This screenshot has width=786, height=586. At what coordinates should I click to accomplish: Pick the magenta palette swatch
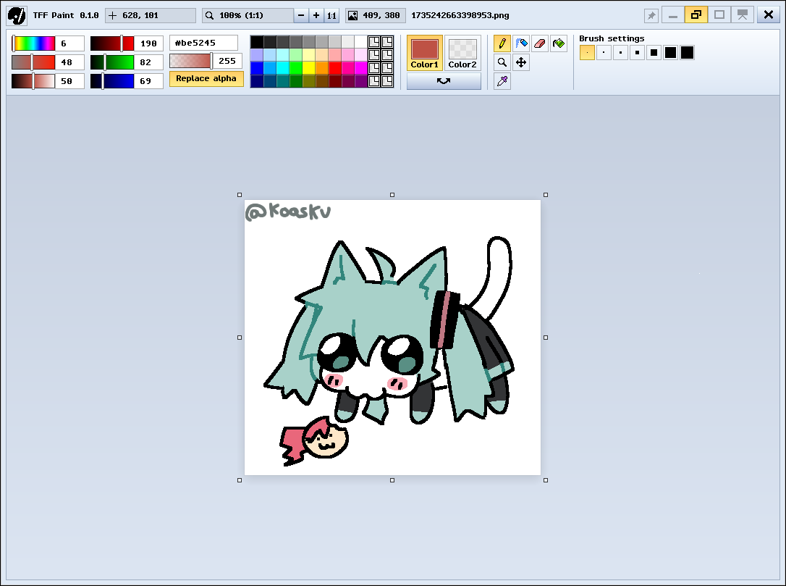361,68
